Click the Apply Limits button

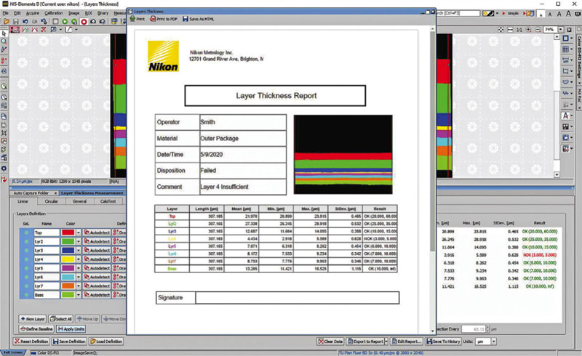tap(71, 329)
